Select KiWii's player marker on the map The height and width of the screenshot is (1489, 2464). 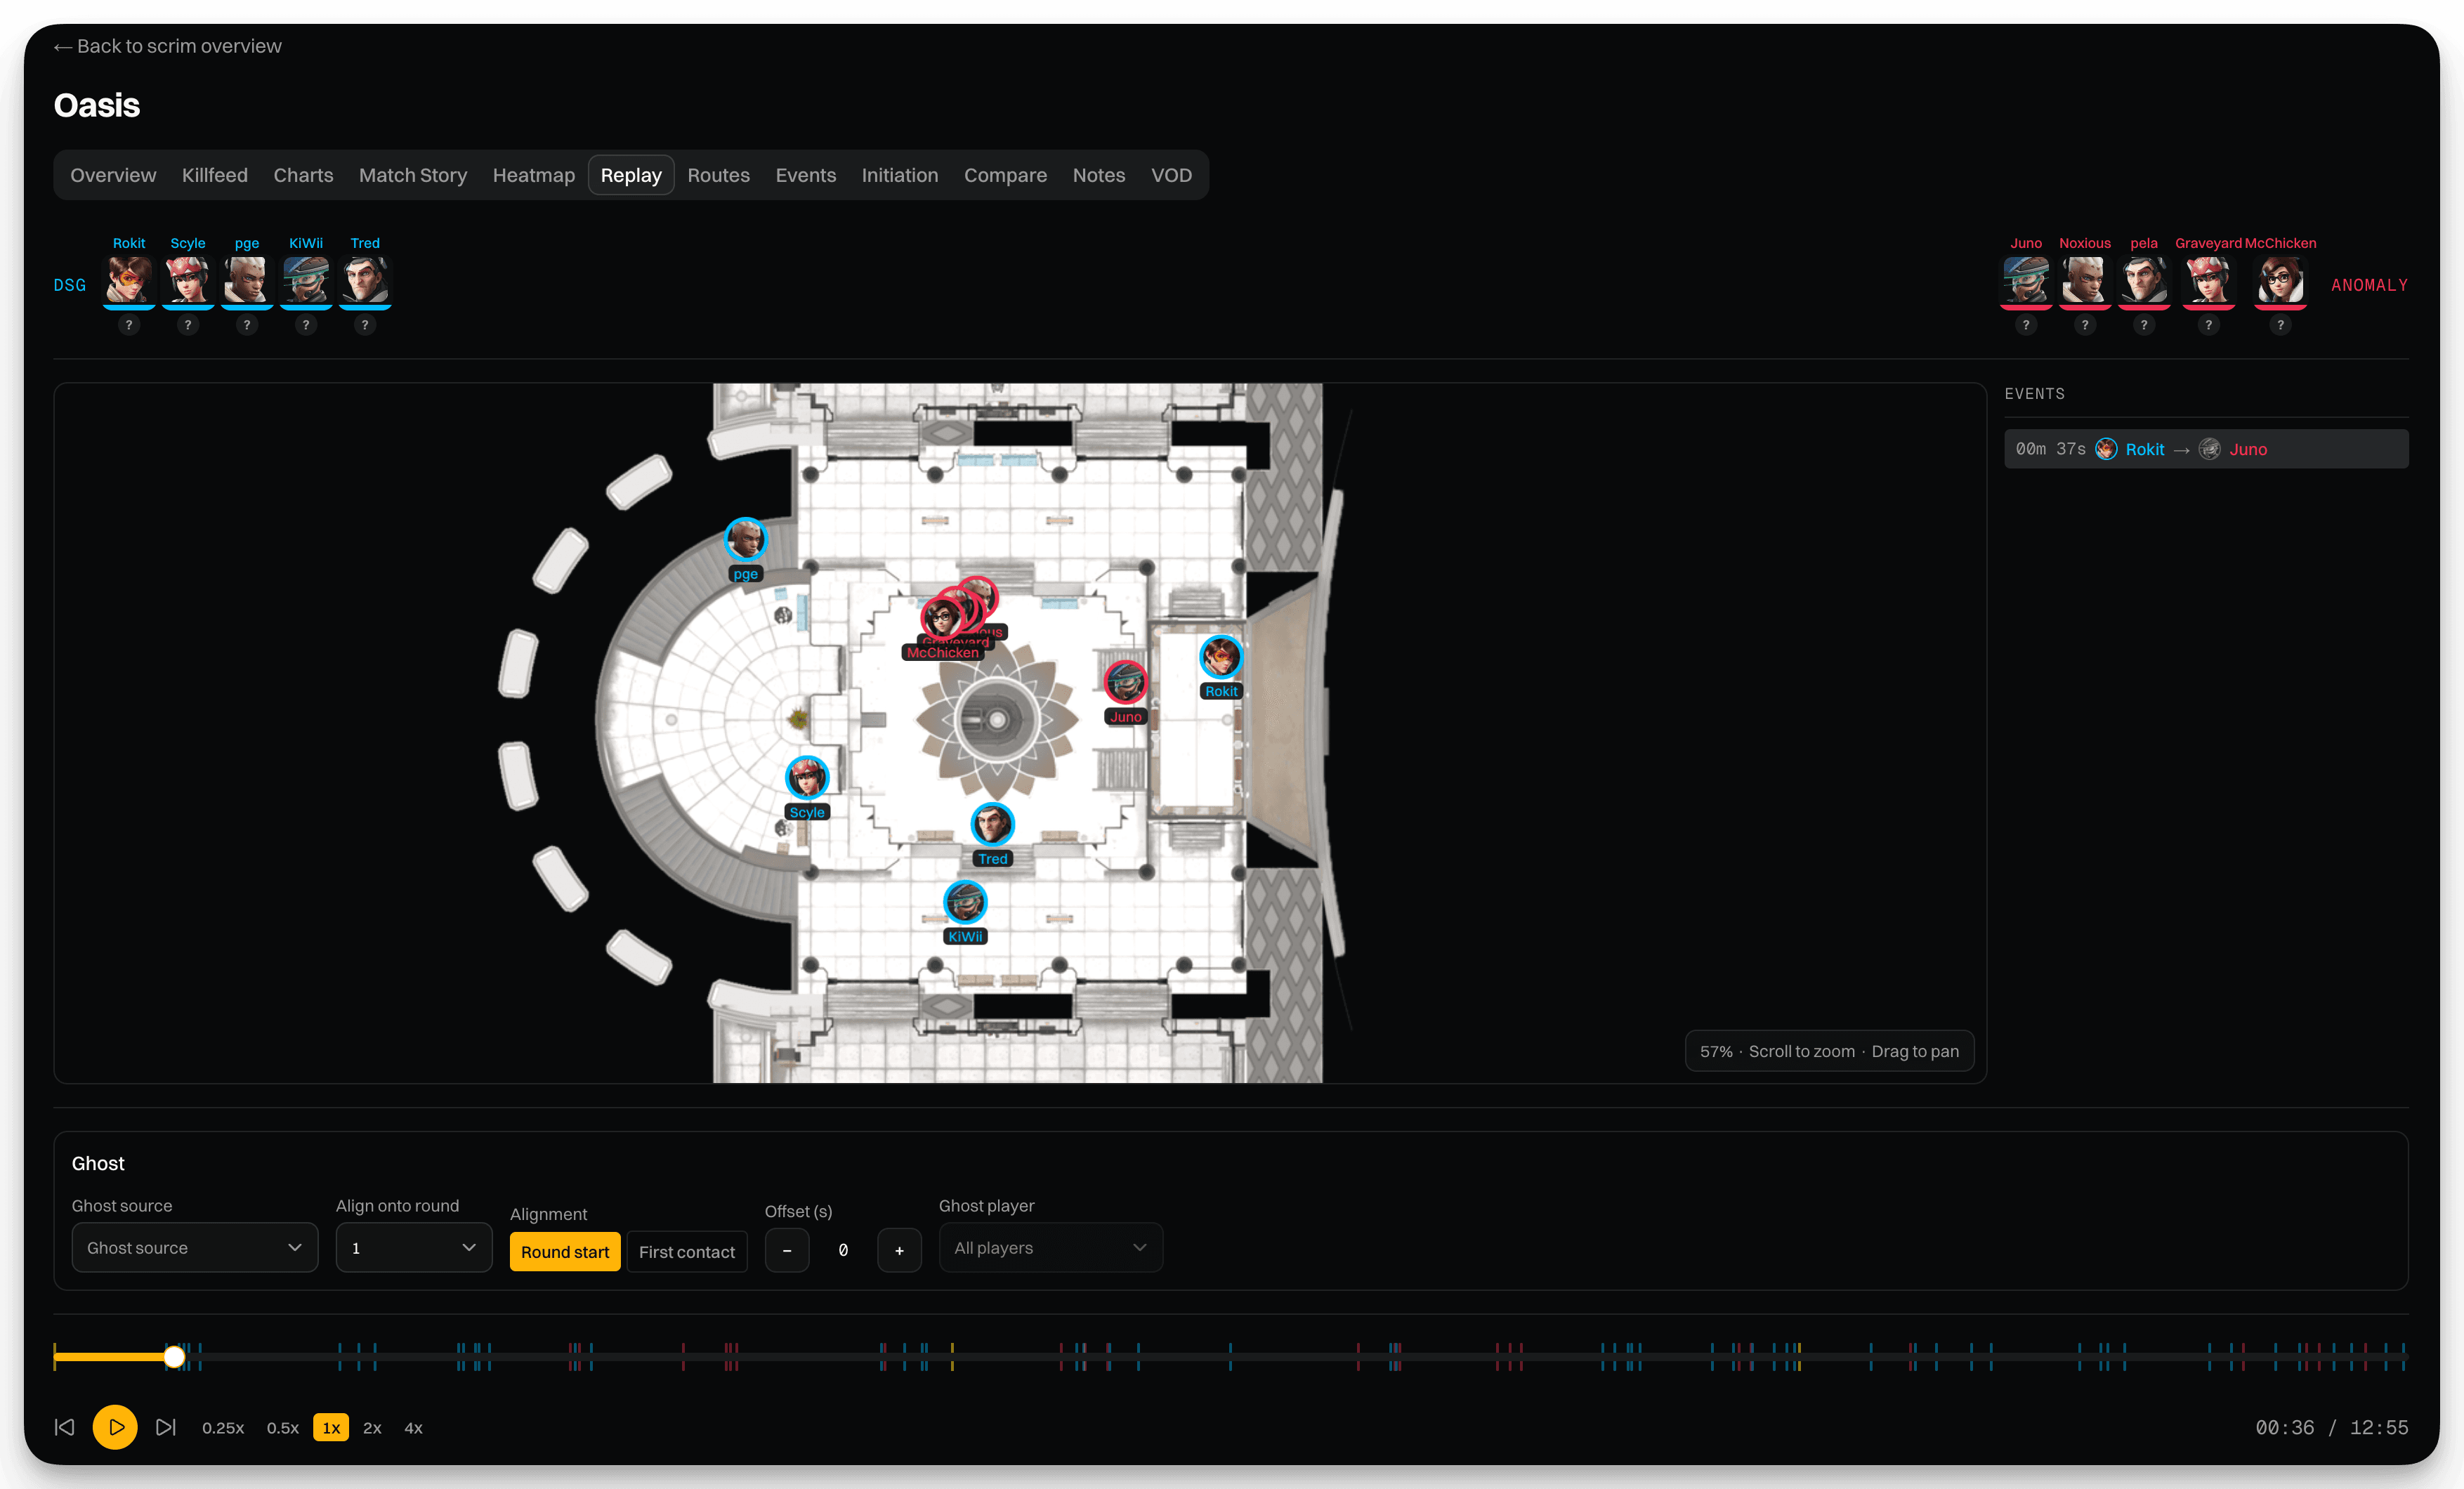[965, 902]
